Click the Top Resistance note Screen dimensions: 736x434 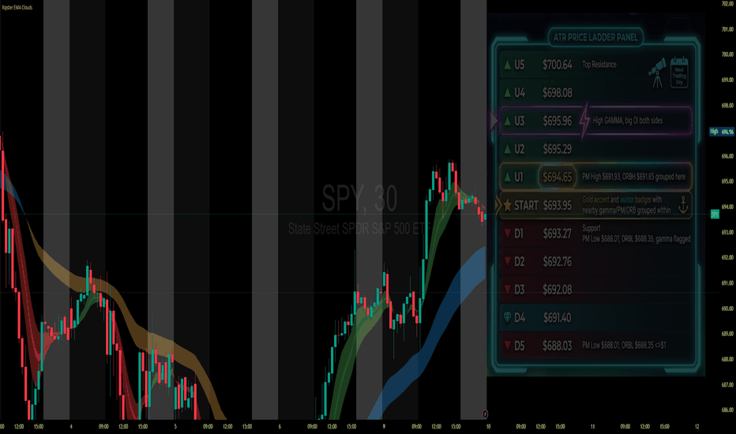pos(599,64)
